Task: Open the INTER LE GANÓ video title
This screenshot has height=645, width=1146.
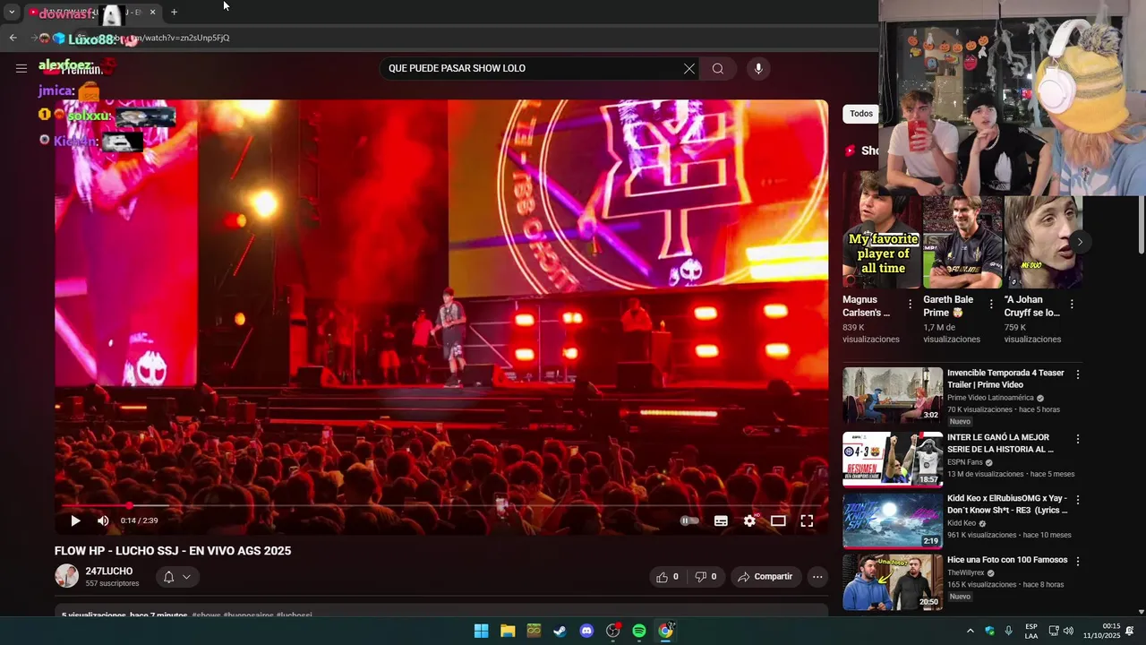Action: click(1000, 443)
